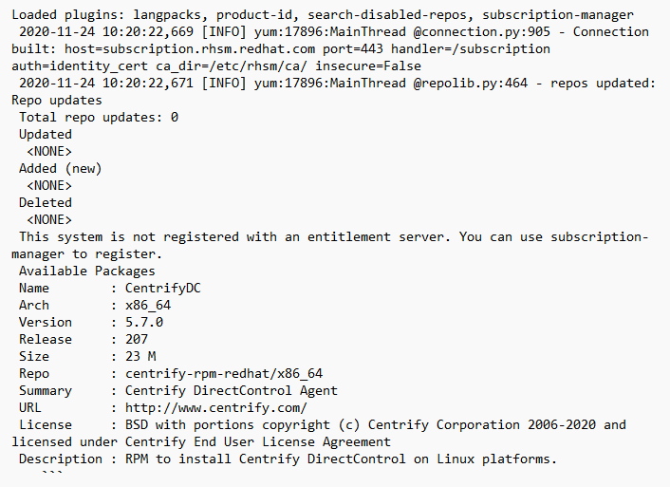Click the @connection.py:905 source reference

point(481,32)
